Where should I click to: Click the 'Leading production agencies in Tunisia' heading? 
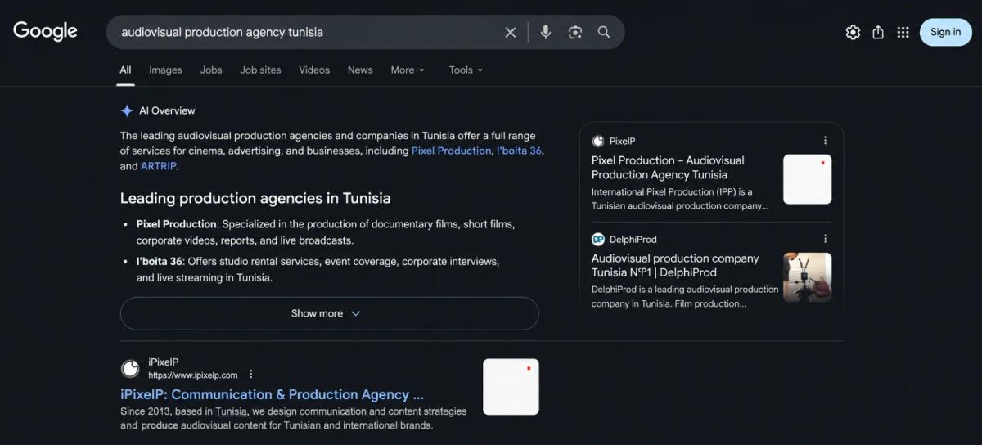coord(255,198)
